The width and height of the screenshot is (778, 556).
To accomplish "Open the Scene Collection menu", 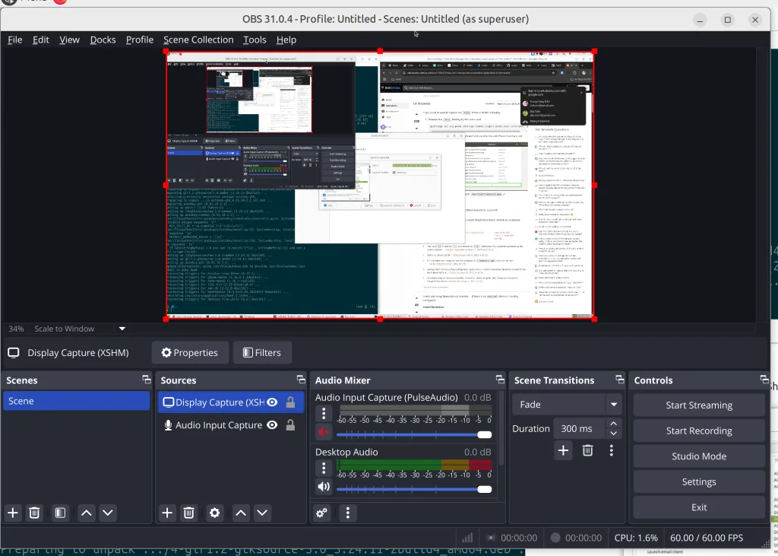I will coord(198,40).
